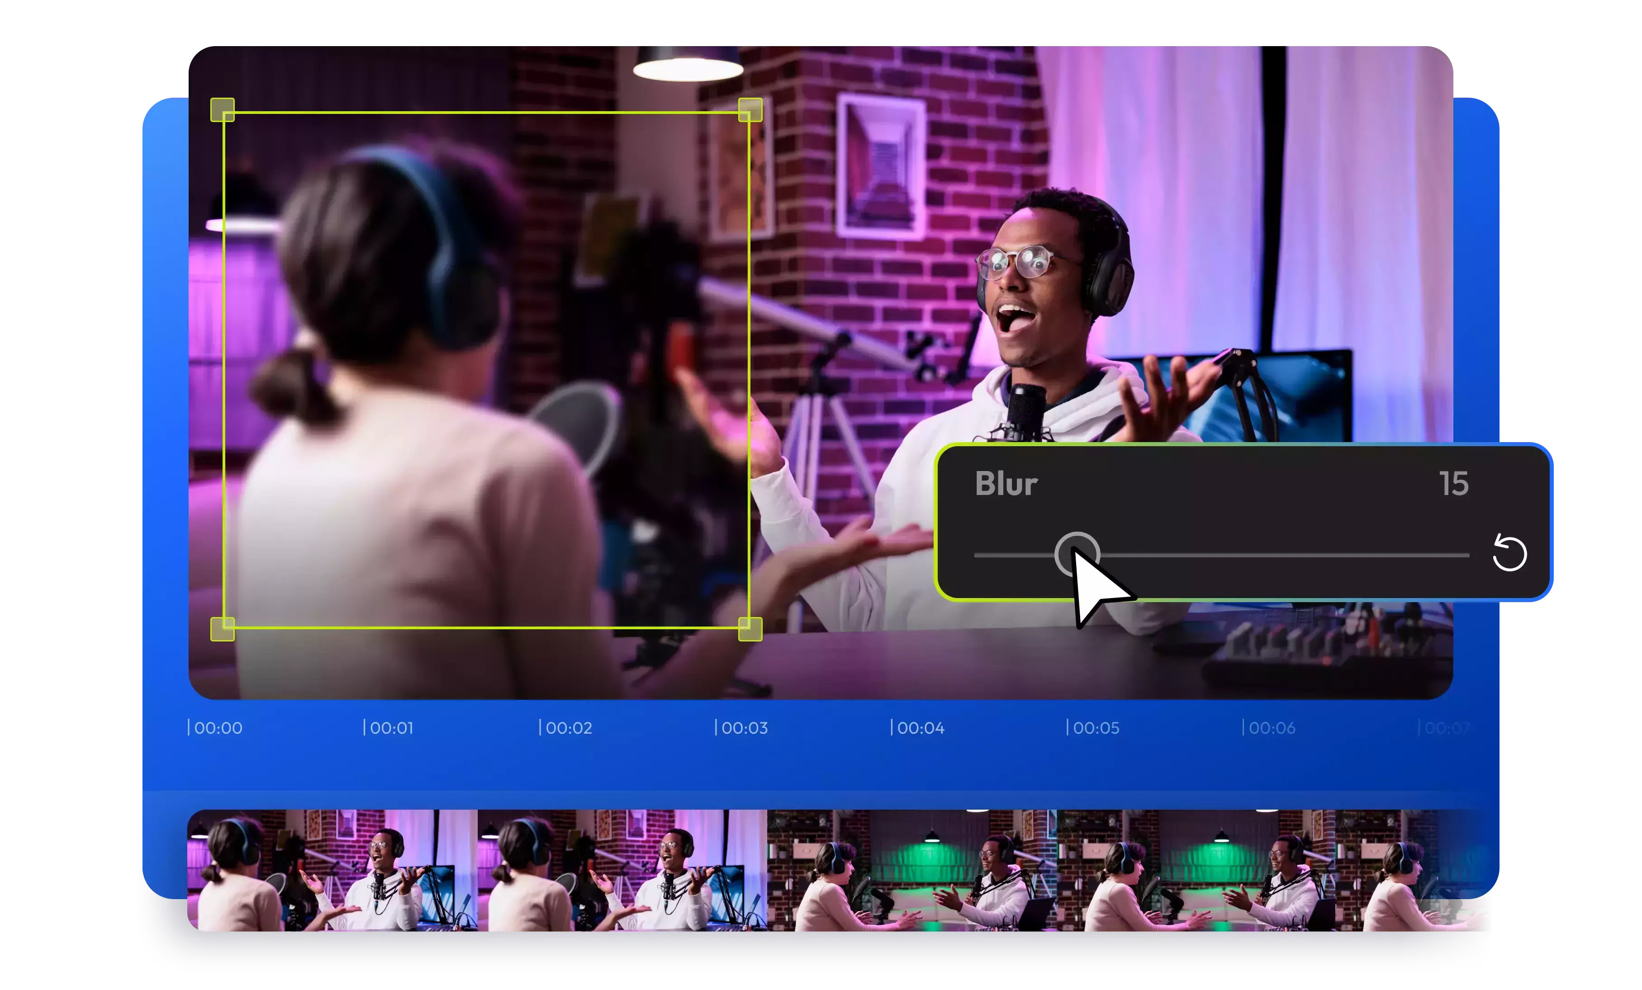This screenshot has width=1642, height=990.
Task: Jump to the 00:00 timeline marker
Action: point(218,728)
